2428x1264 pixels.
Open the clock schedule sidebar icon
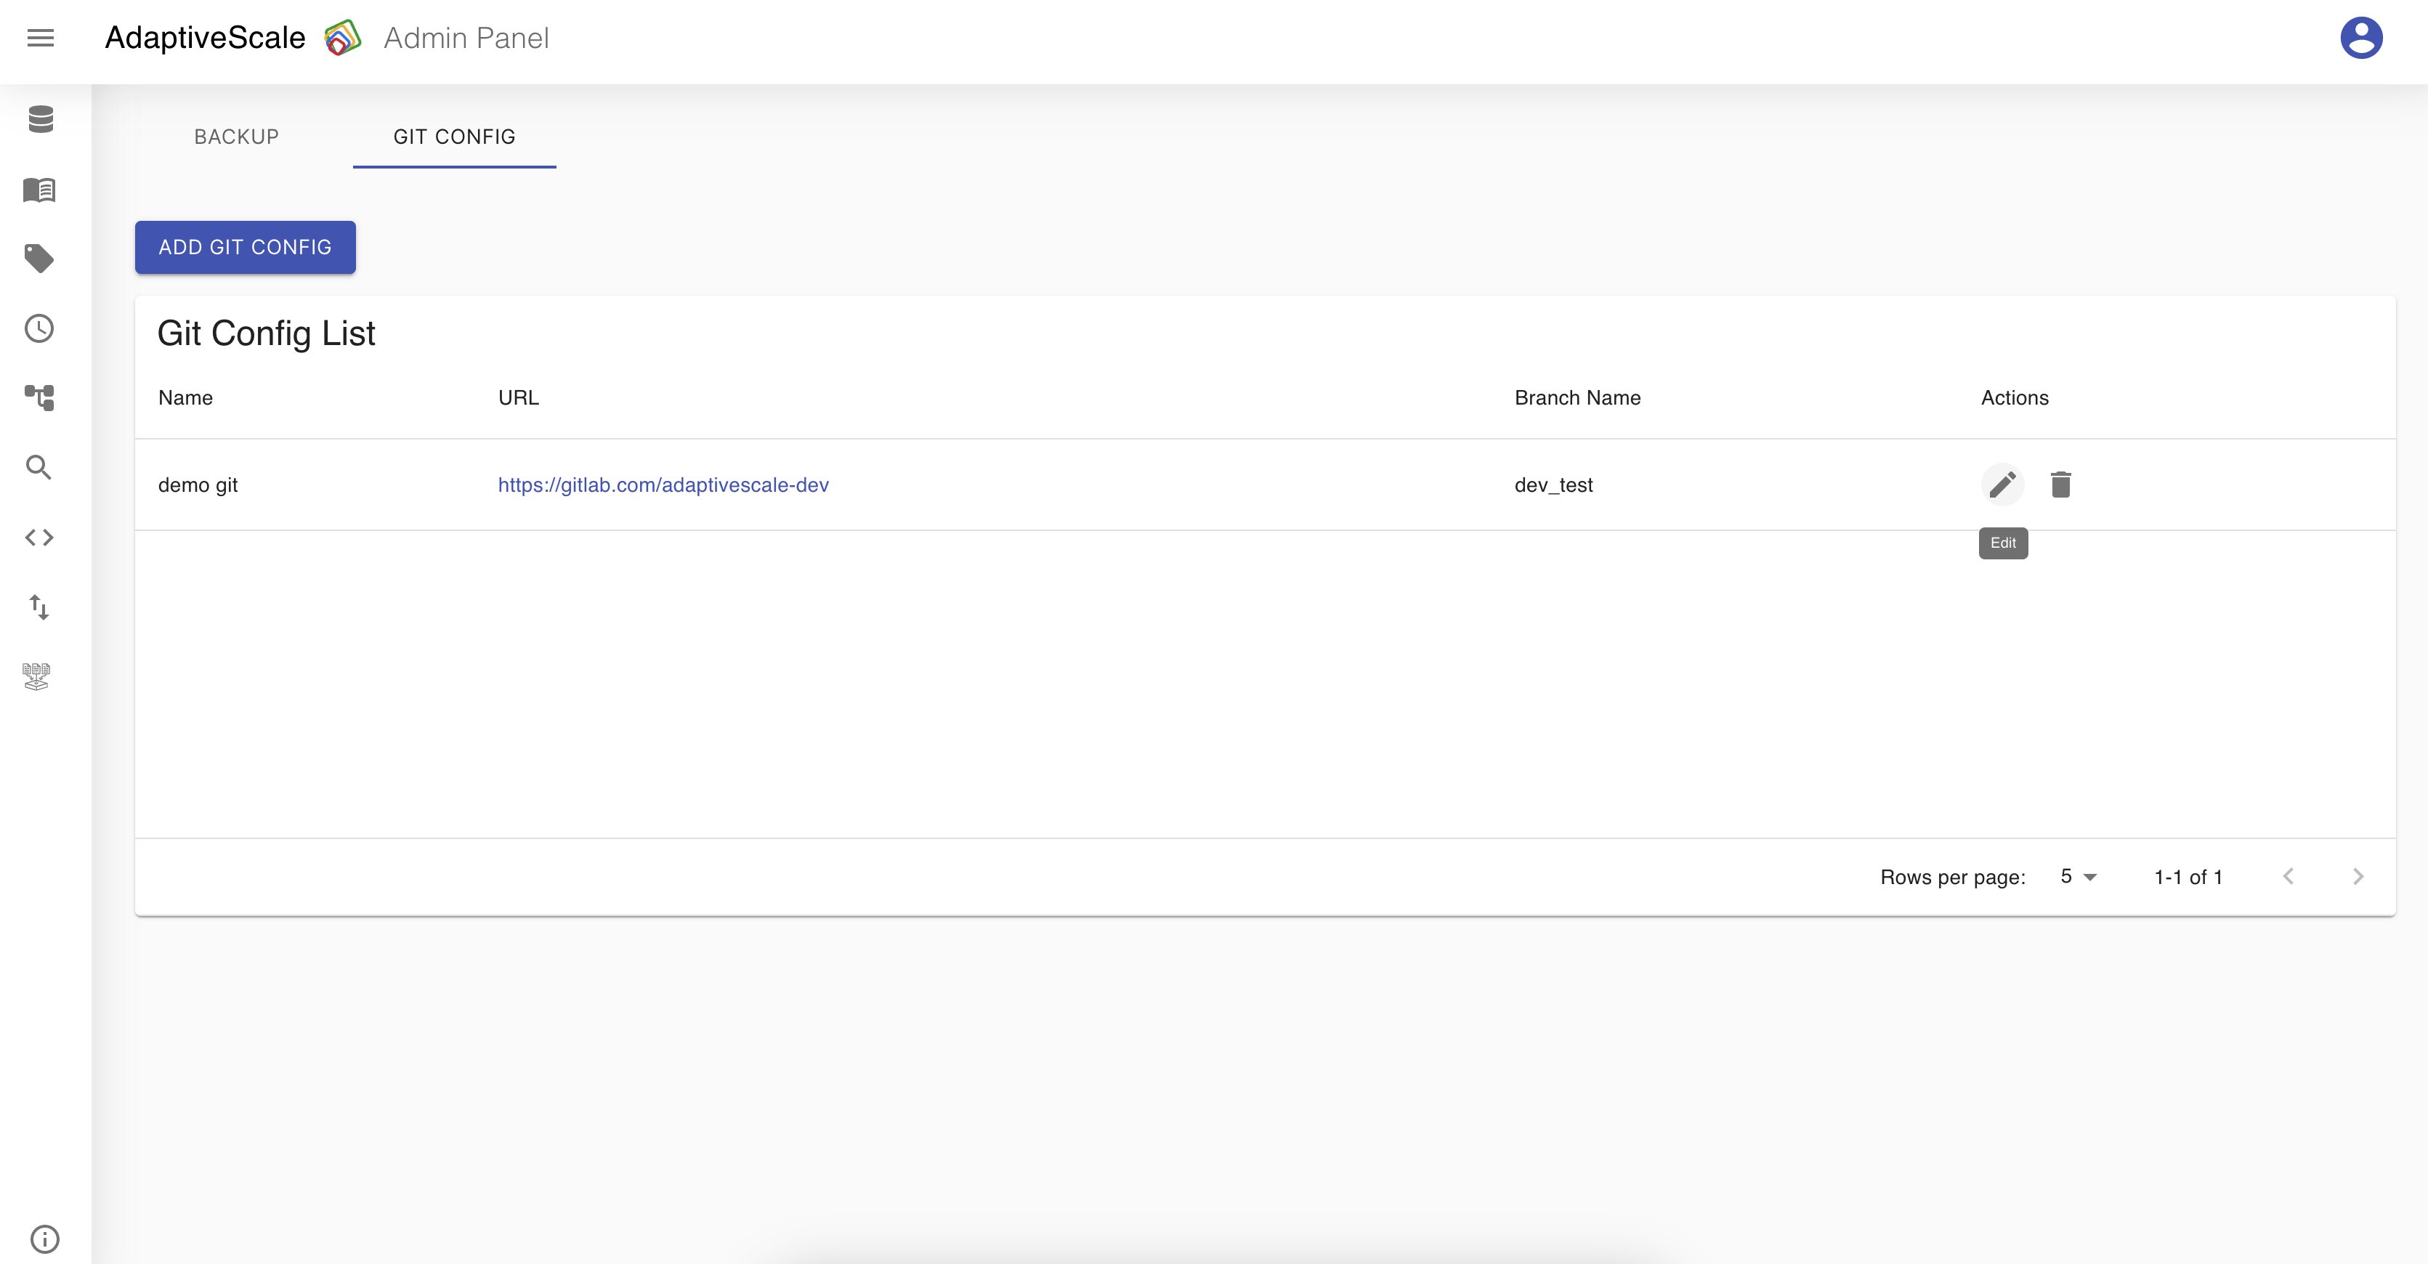[x=39, y=328]
